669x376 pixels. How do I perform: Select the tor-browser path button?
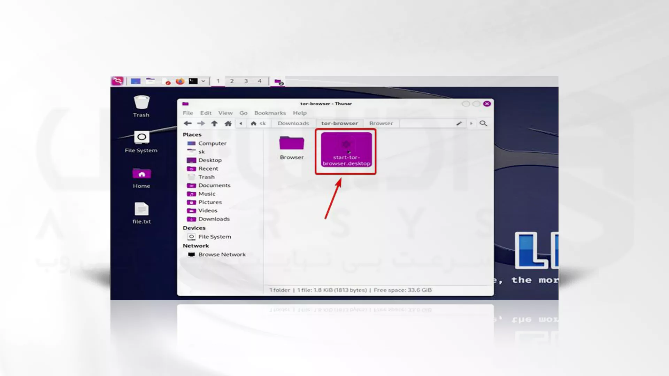340,123
